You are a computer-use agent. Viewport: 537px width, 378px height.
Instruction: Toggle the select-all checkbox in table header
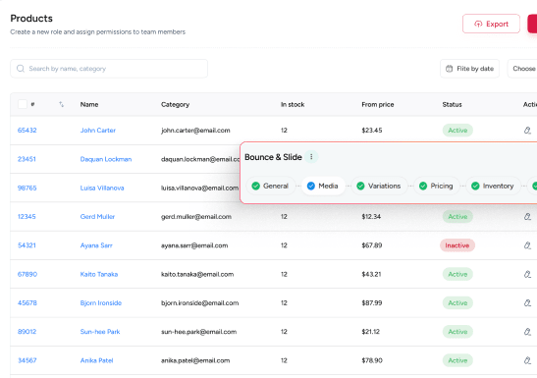23,104
